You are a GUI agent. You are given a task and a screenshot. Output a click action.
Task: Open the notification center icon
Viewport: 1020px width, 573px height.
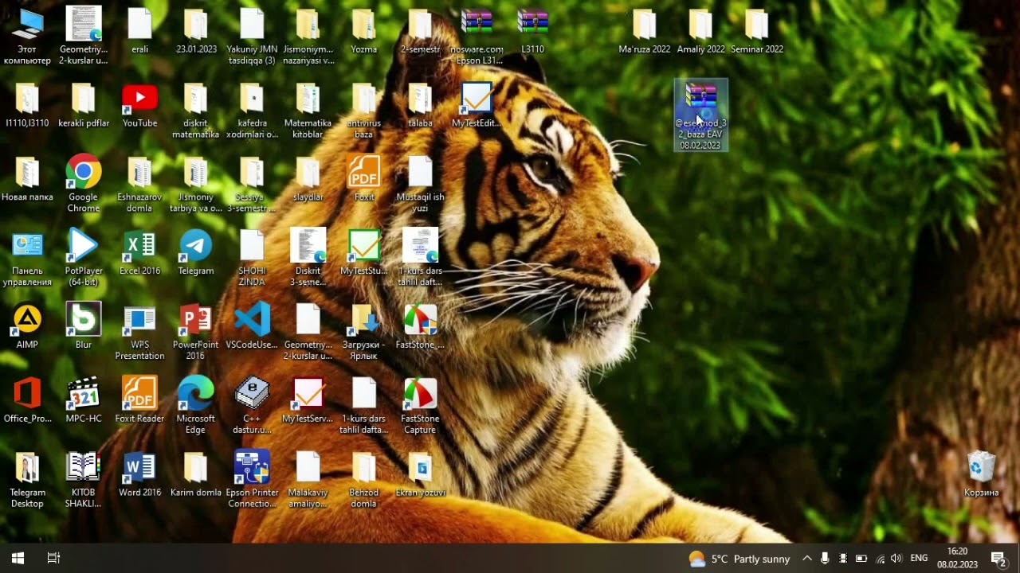998,559
